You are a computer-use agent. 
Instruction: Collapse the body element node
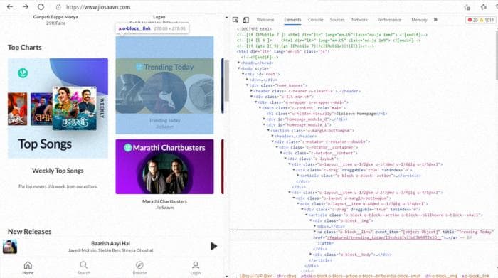coord(239,68)
